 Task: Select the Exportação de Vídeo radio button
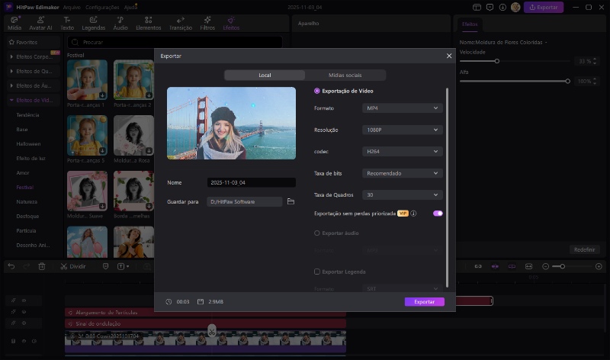pyautogui.click(x=317, y=91)
